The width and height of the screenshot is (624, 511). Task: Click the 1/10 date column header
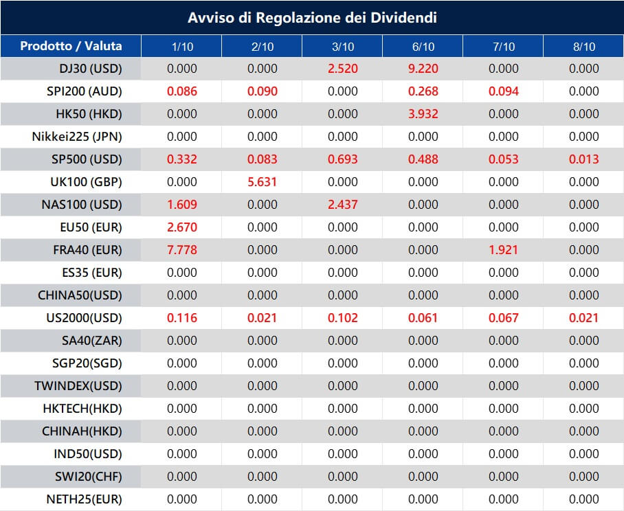pos(181,47)
